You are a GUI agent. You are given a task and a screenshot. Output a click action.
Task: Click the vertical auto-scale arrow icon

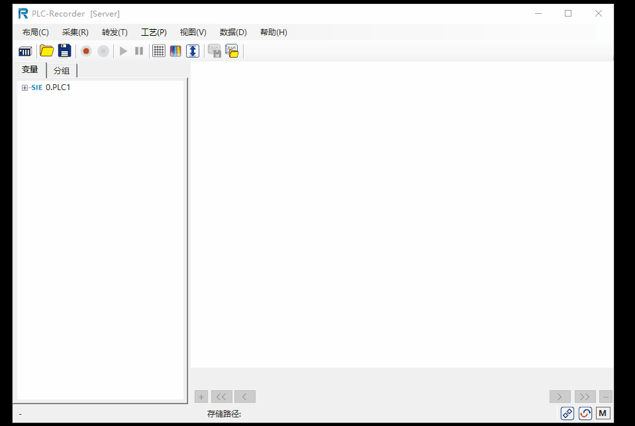tap(193, 51)
